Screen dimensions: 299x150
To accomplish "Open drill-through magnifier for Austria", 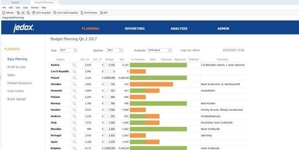I will tap(74, 65).
